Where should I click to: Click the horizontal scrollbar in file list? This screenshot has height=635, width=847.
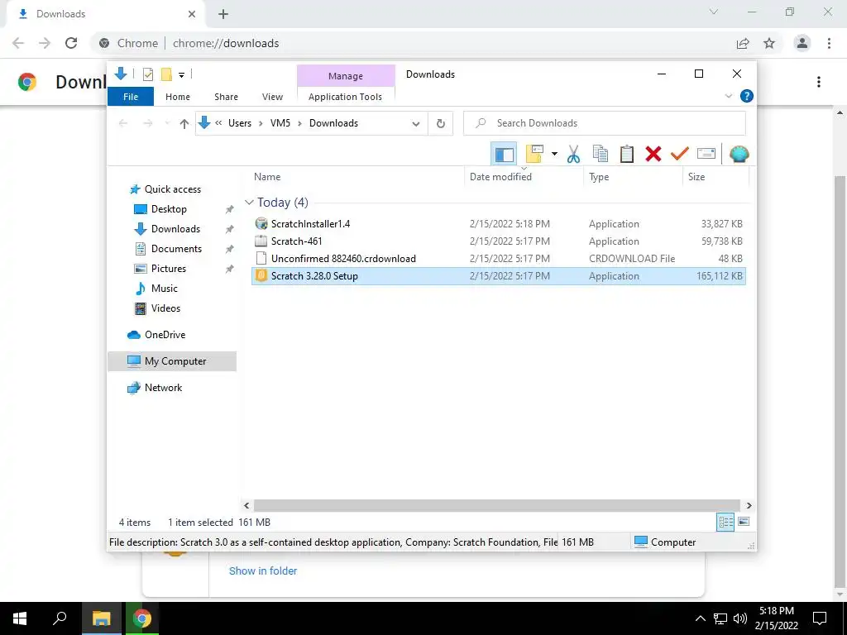496,505
